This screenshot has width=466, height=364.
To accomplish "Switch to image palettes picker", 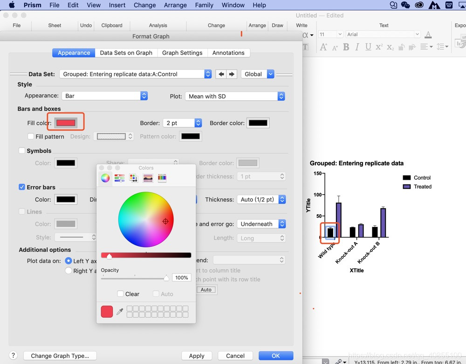I will pyautogui.click(x=148, y=178).
